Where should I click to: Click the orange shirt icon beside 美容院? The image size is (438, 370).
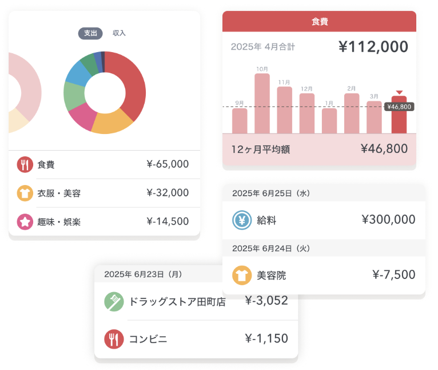241,275
